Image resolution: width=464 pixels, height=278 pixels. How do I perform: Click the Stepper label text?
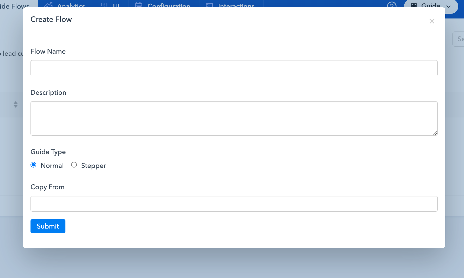[x=93, y=166]
